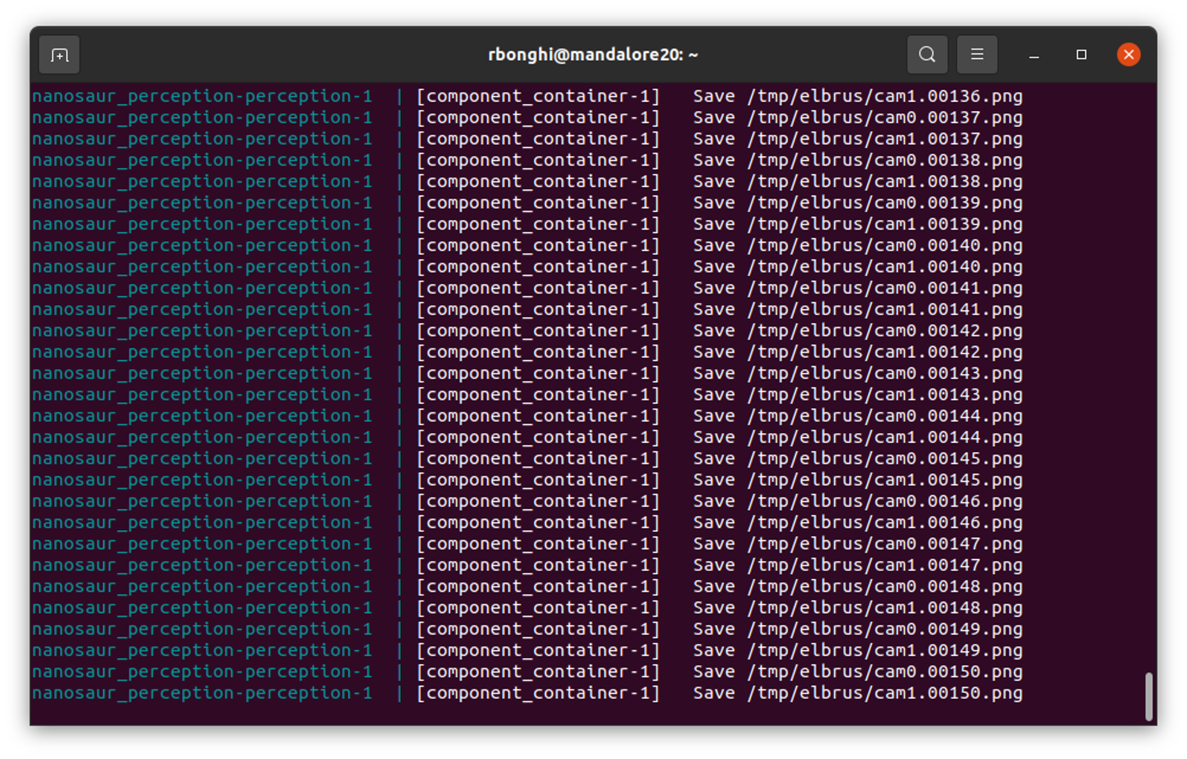This screenshot has height=759, width=1187.
Task: Click the path /tmp/elbrus/cam0.00146.png
Action: (884, 502)
